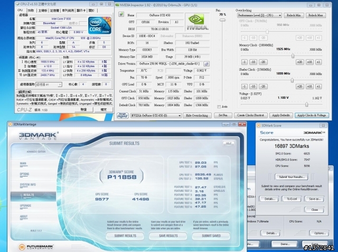Click the Demo button in 3DMark06 window
The width and height of the screenshot is (338, 252).
coord(285,244)
